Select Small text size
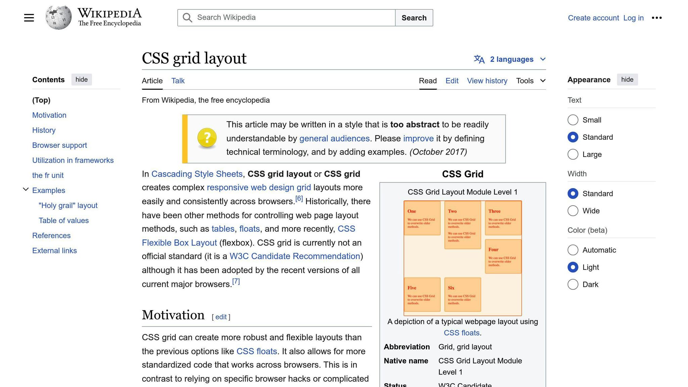This screenshot has width=688, height=387. point(573,120)
